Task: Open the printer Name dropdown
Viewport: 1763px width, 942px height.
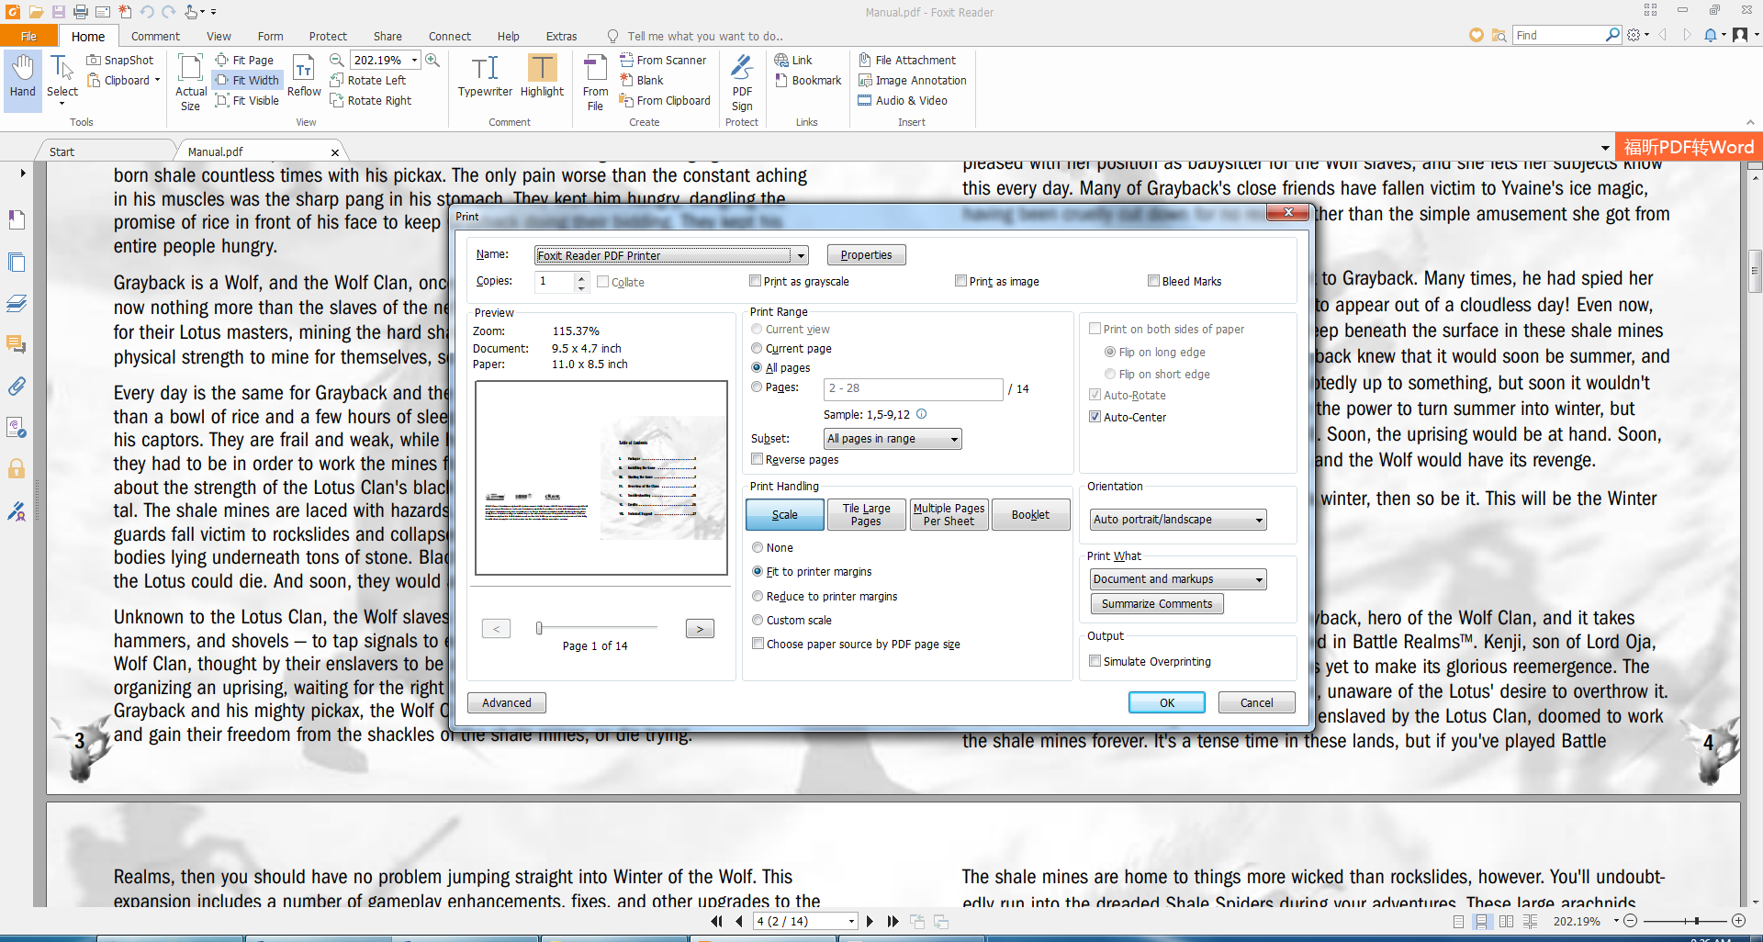Action: [801, 254]
